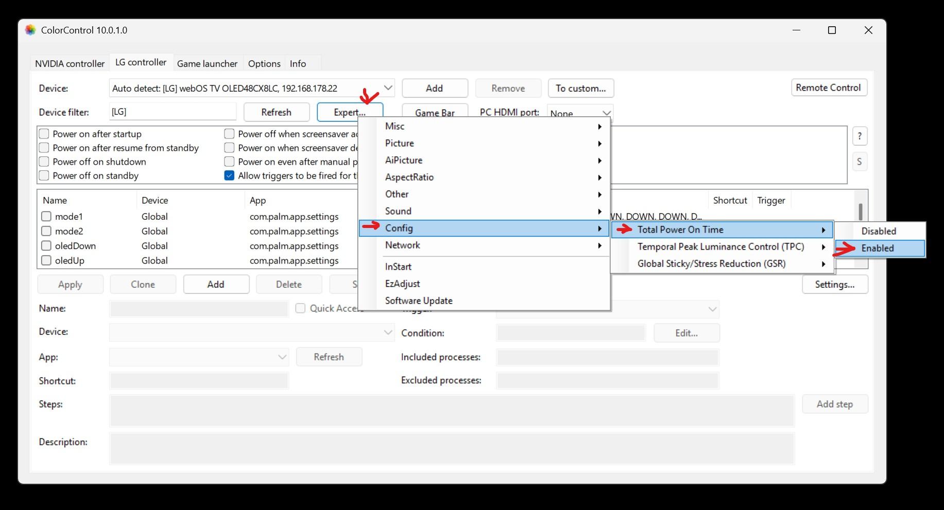
Task: Click the Add device button
Action: tap(435, 88)
